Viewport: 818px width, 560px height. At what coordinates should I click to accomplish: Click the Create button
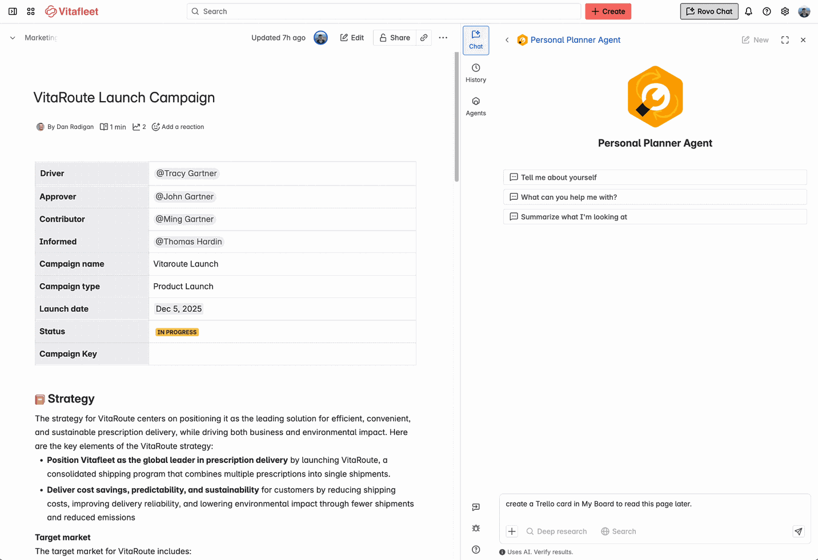click(x=608, y=11)
